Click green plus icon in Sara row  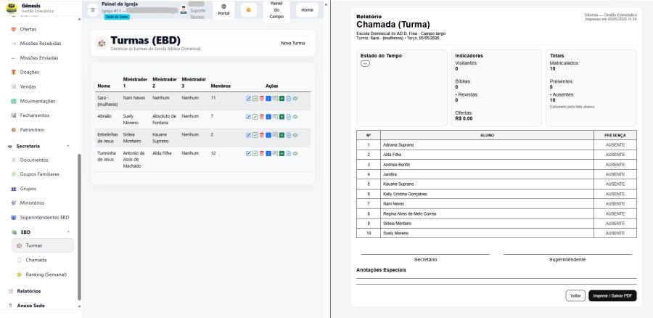(282, 98)
